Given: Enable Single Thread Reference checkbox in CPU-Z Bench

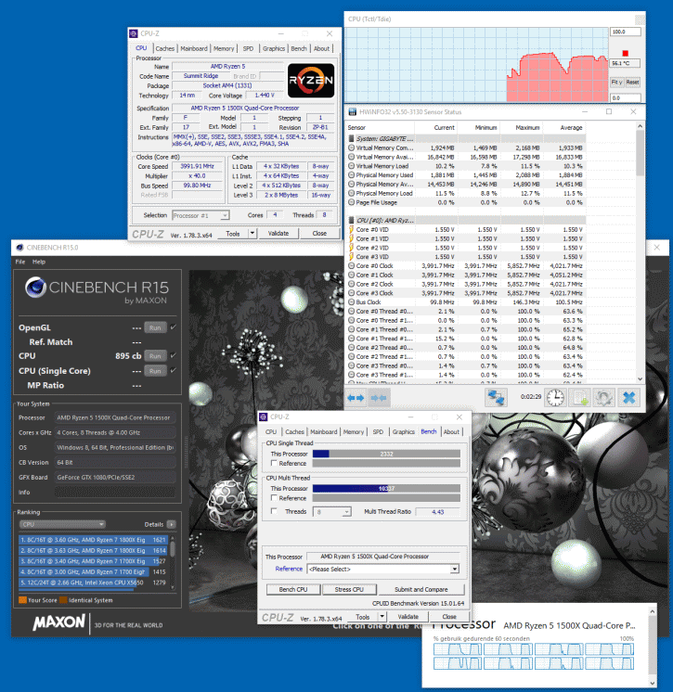Looking at the screenshot, I should click(x=274, y=463).
